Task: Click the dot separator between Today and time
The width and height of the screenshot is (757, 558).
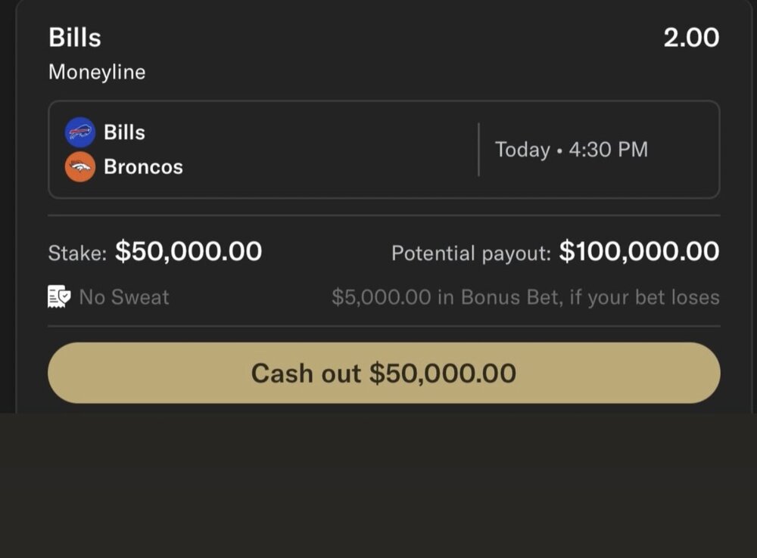Action: tap(559, 150)
